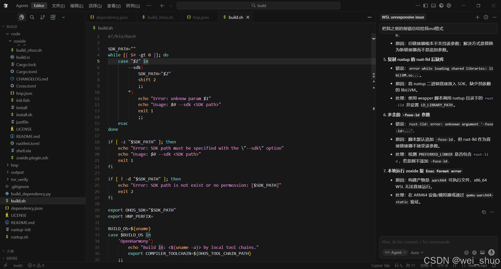This screenshot has width=501, height=269.
Task: Enable web search globe icon
Action: [474, 253]
